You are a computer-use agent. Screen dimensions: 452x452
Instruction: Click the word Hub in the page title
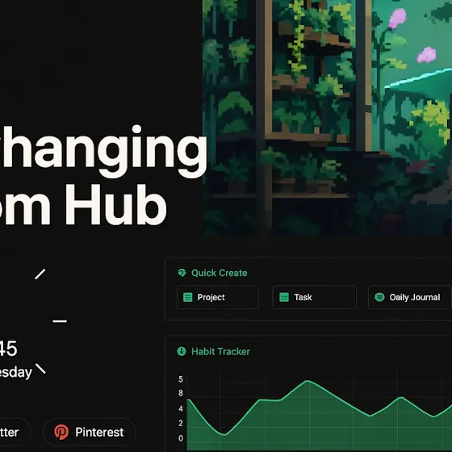click(116, 203)
